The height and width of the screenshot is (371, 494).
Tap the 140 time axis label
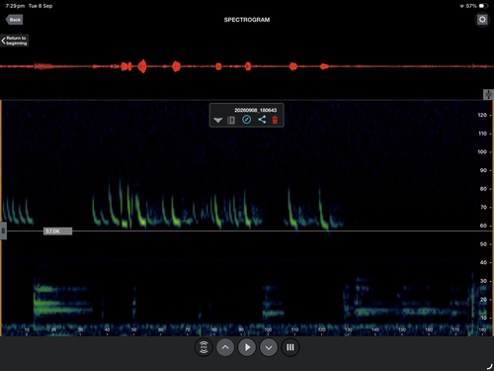[x=375, y=329]
